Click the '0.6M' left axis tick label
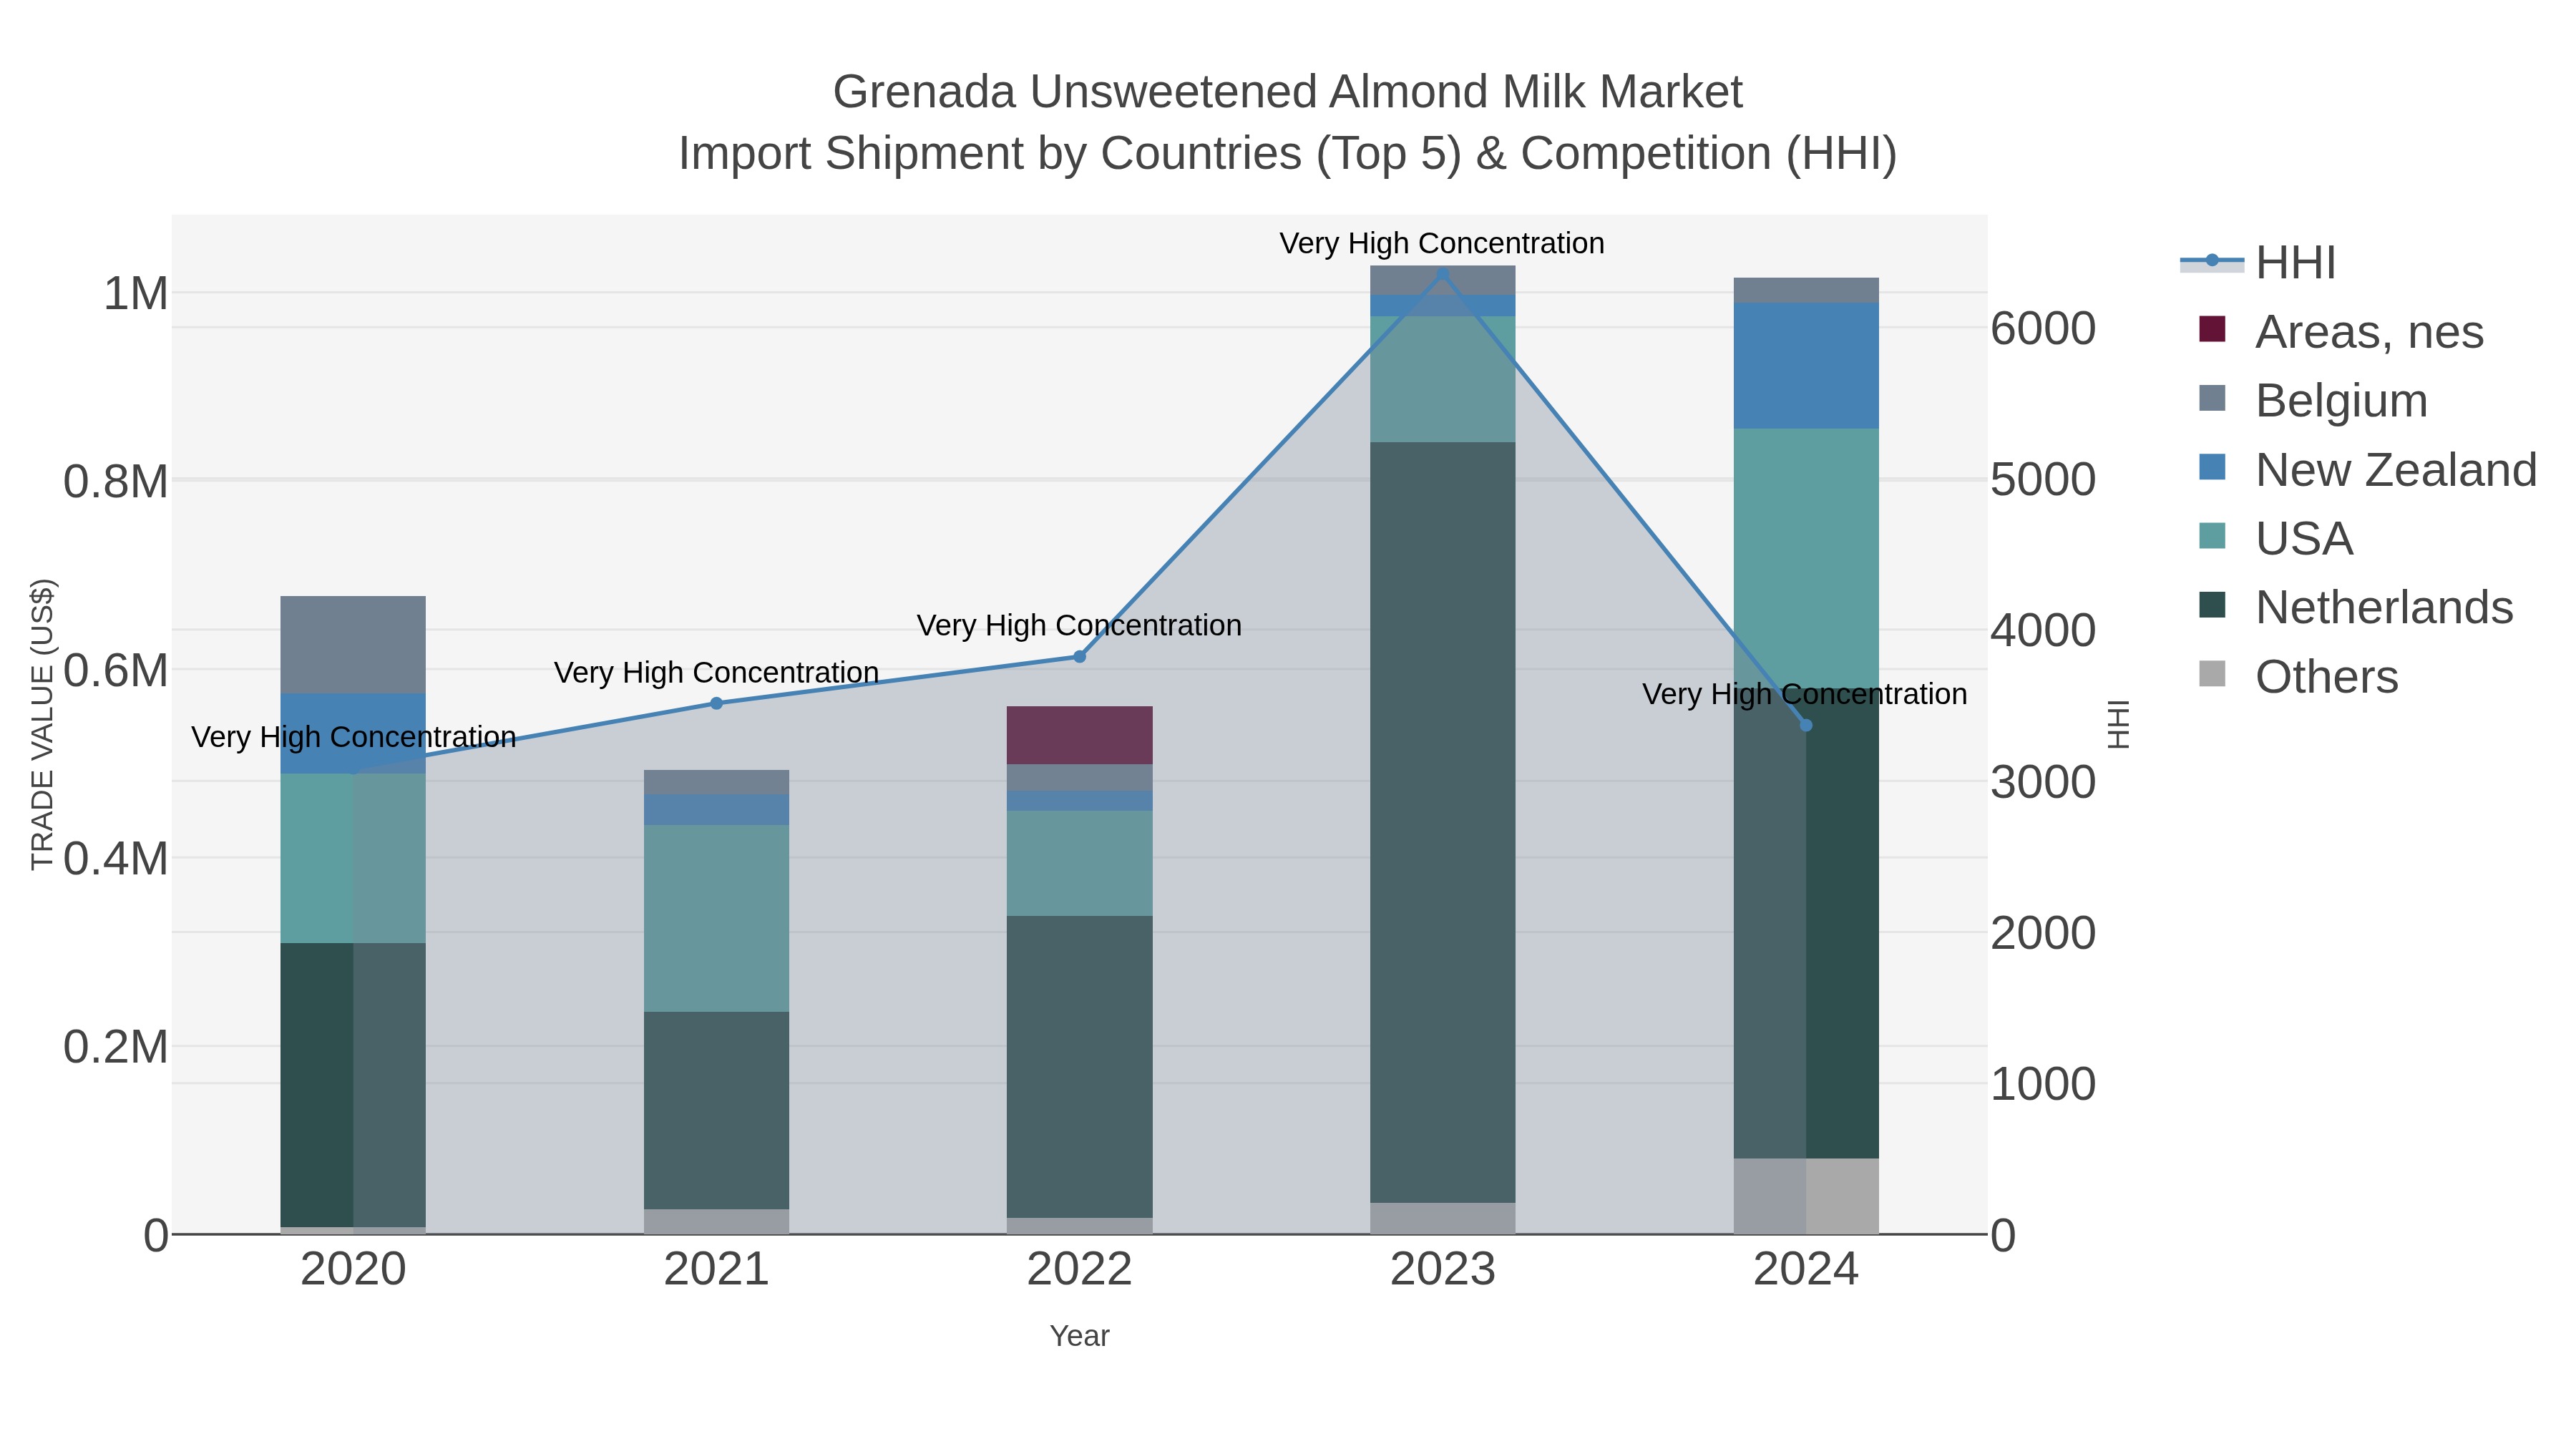Screen dimensions: 2576x1449 coord(116,670)
